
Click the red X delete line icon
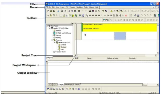pyautogui.click(x=126, y=16)
